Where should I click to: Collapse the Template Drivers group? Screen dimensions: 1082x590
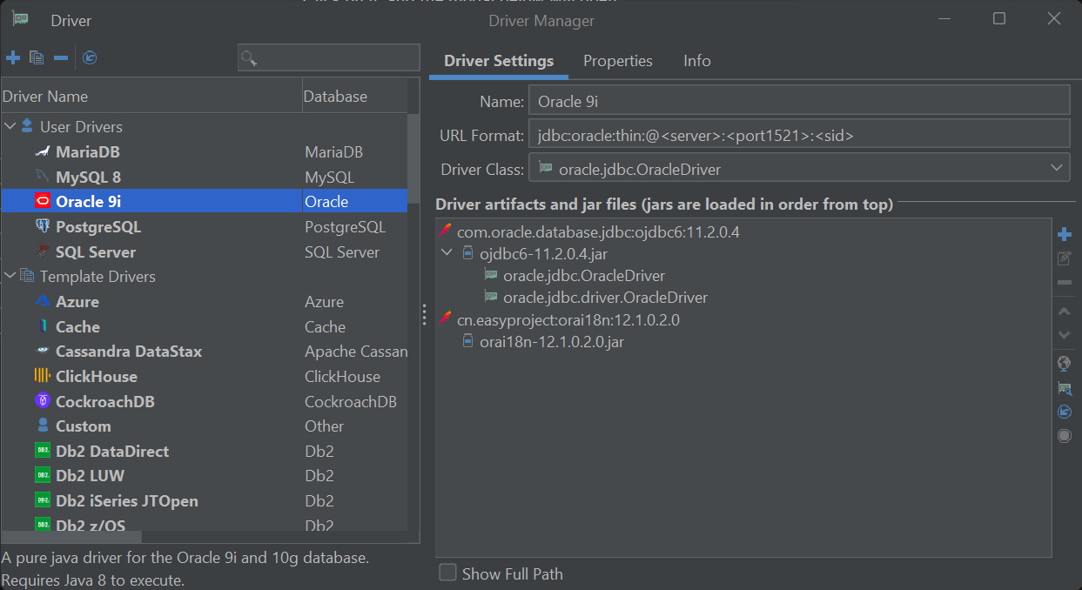[10, 276]
